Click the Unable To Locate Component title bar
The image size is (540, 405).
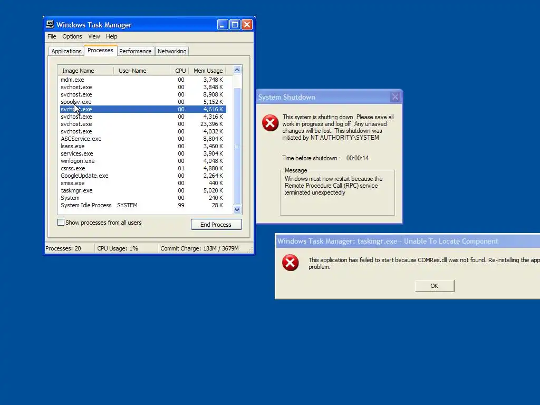point(408,241)
